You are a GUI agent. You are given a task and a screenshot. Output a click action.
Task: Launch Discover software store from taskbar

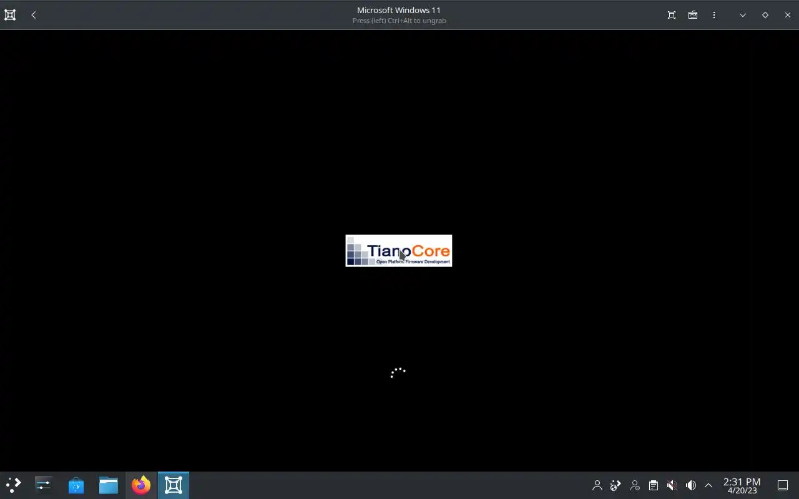coord(76,485)
